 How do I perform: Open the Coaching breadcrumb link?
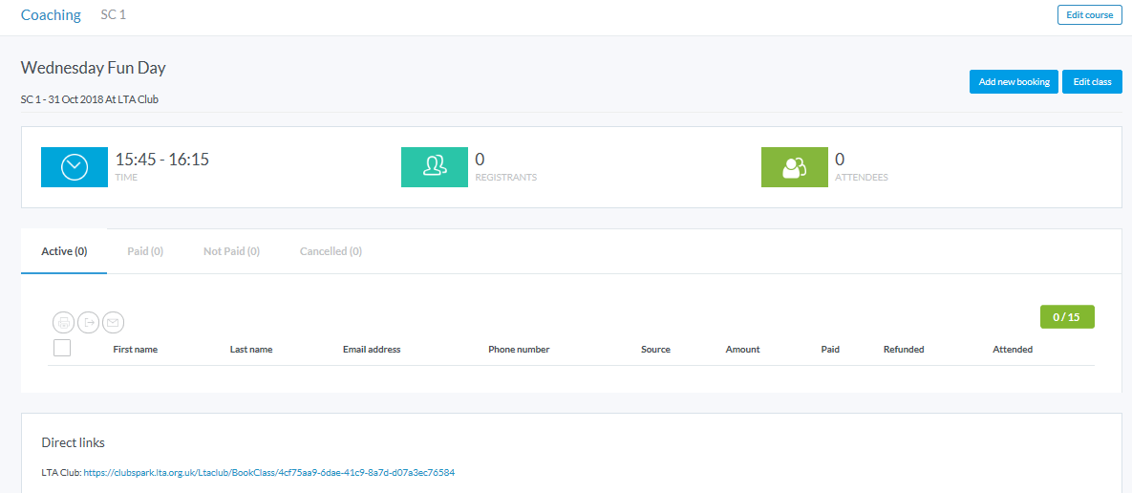[51, 15]
